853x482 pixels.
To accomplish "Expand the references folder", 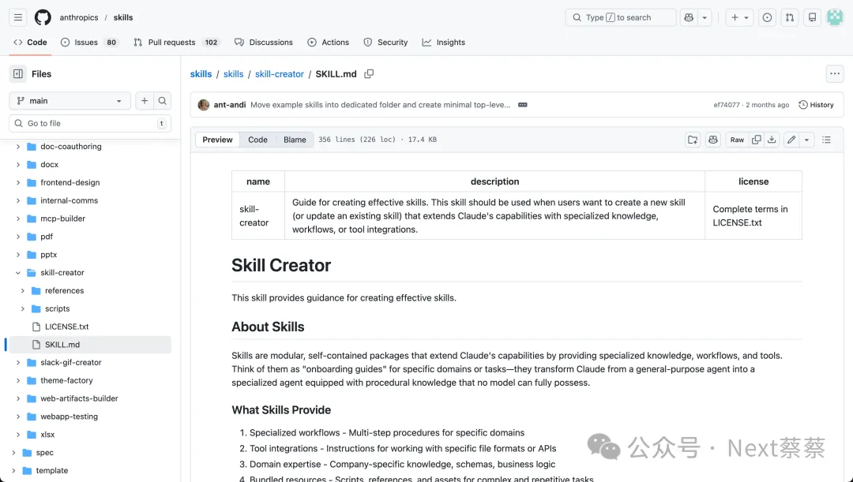I will pos(23,291).
